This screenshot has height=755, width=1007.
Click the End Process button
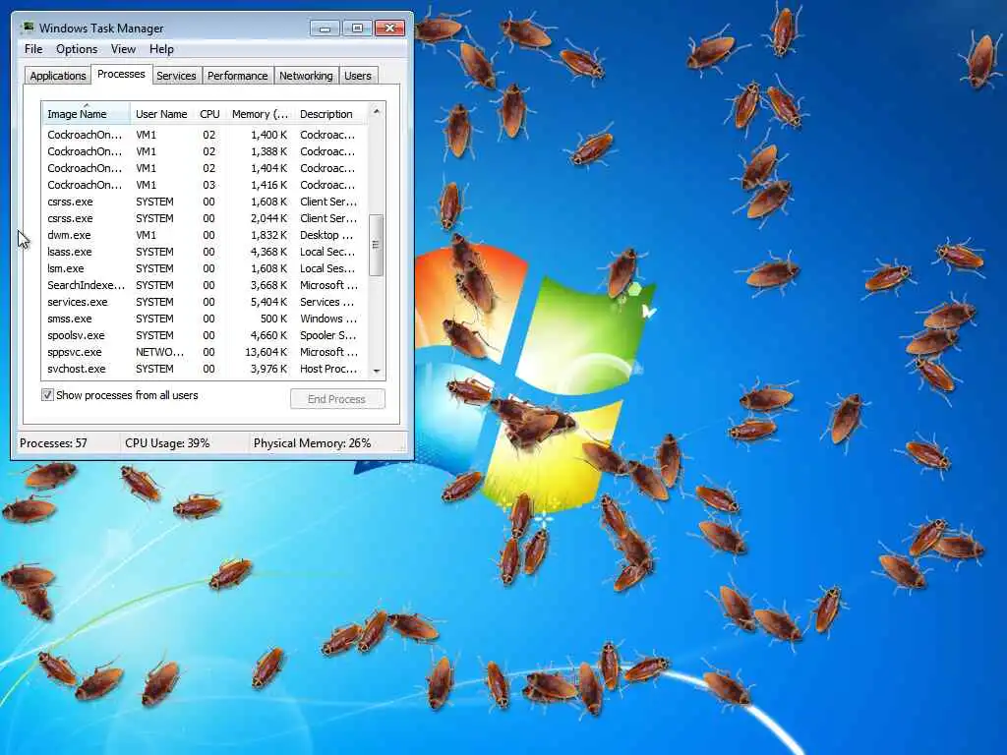337,399
